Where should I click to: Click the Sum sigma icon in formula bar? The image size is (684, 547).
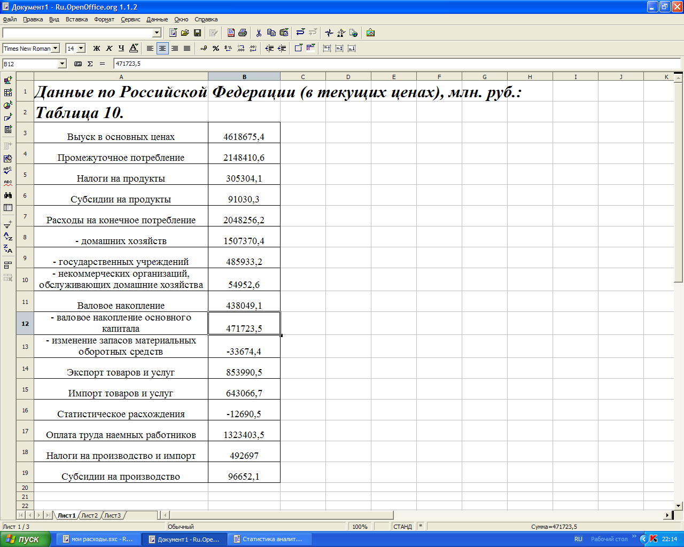point(90,64)
